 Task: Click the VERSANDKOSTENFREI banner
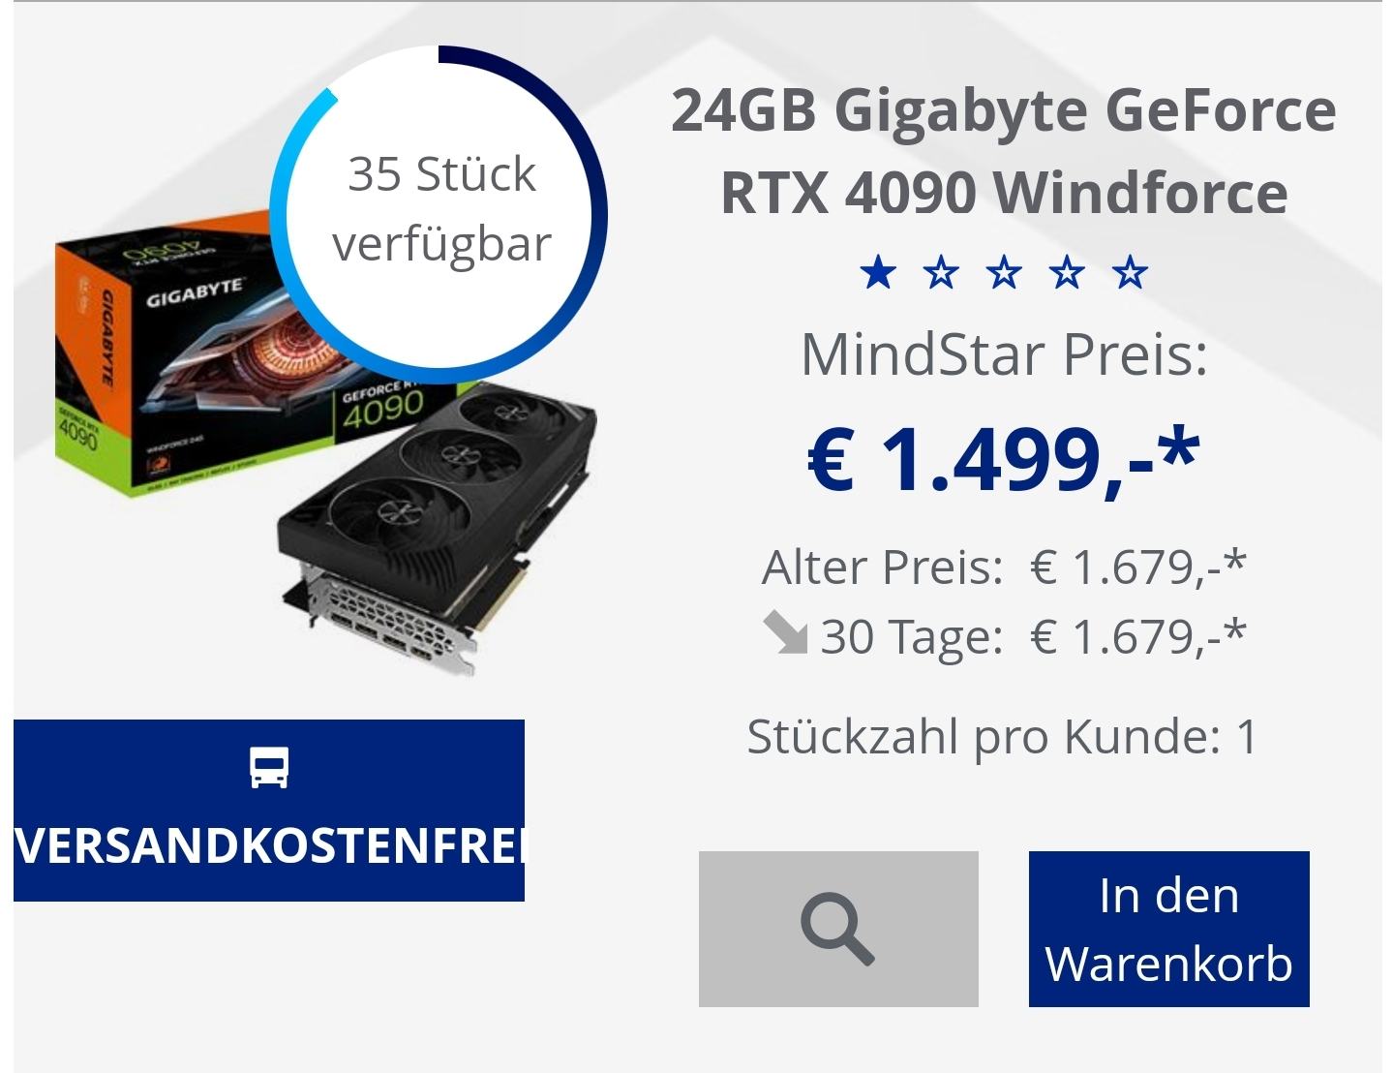click(x=269, y=811)
